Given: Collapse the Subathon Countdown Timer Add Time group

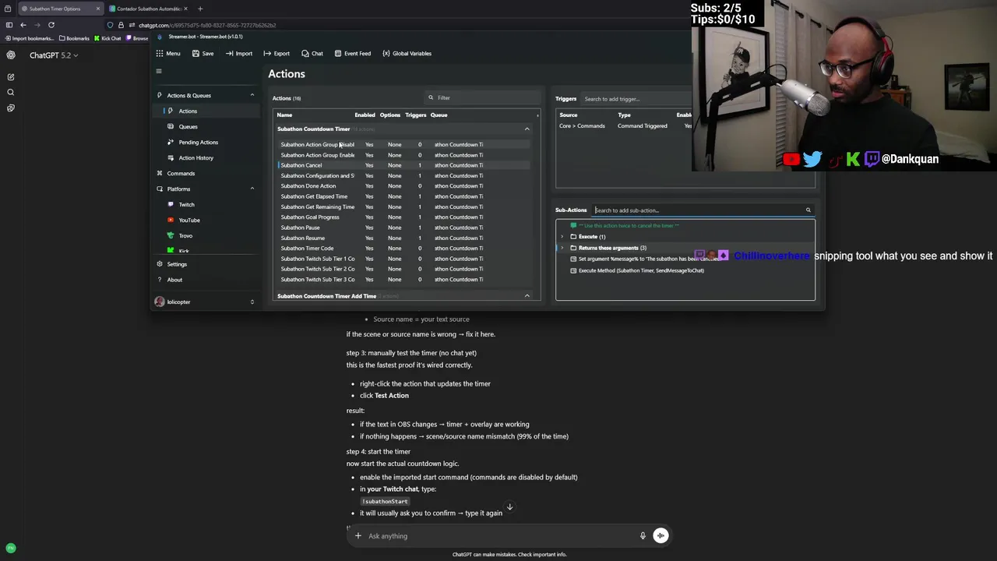Looking at the screenshot, I should point(527,296).
